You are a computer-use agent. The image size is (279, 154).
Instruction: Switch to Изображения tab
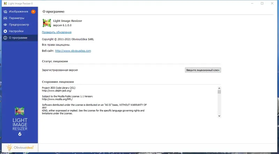point(20,11)
